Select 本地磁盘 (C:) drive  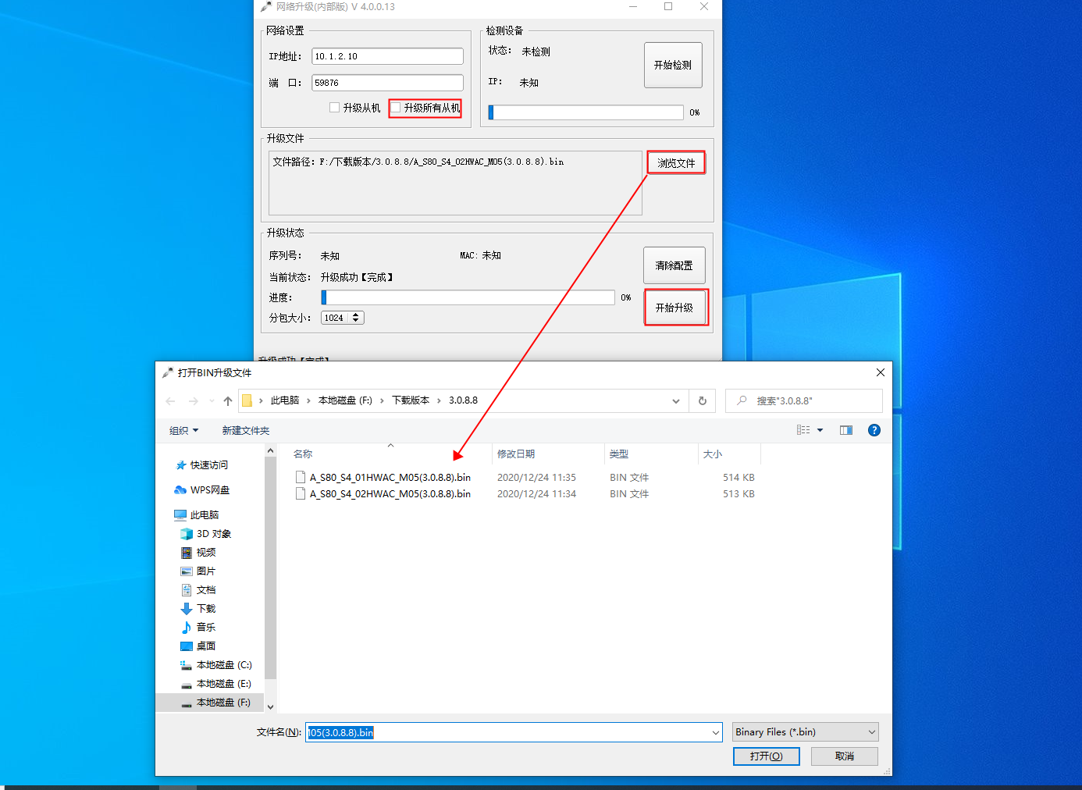(216, 665)
